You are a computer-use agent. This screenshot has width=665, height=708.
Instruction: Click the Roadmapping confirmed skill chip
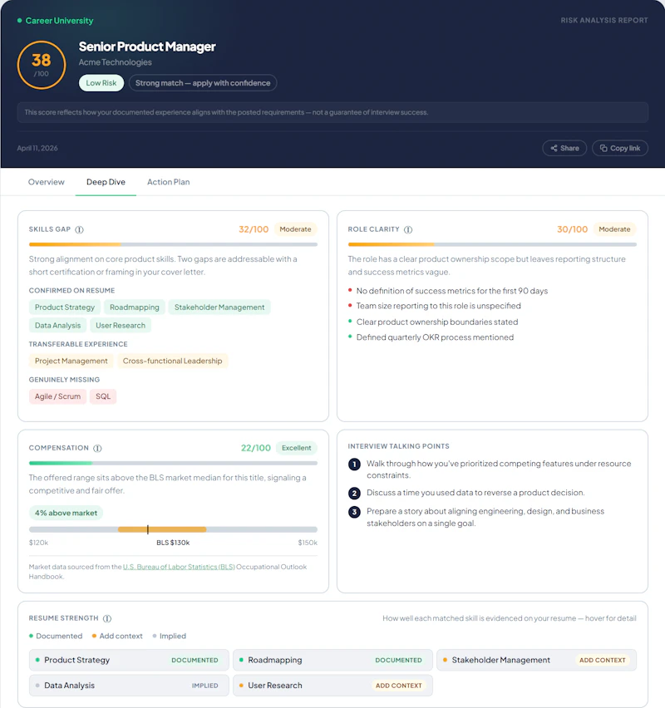click(135, 307)
